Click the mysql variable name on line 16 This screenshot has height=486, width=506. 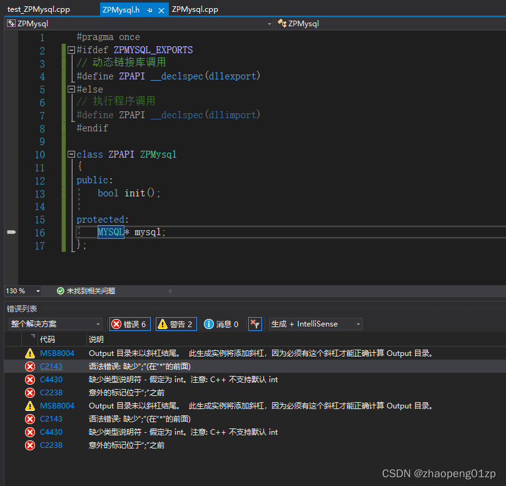(x=148, y=232)
